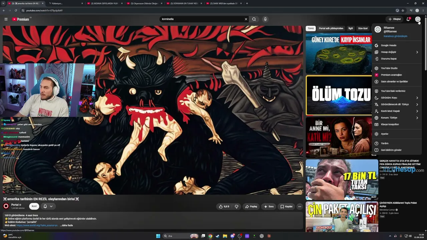Select Google Hesabı menu item
The image size is (427, 240).
point(397,45)
